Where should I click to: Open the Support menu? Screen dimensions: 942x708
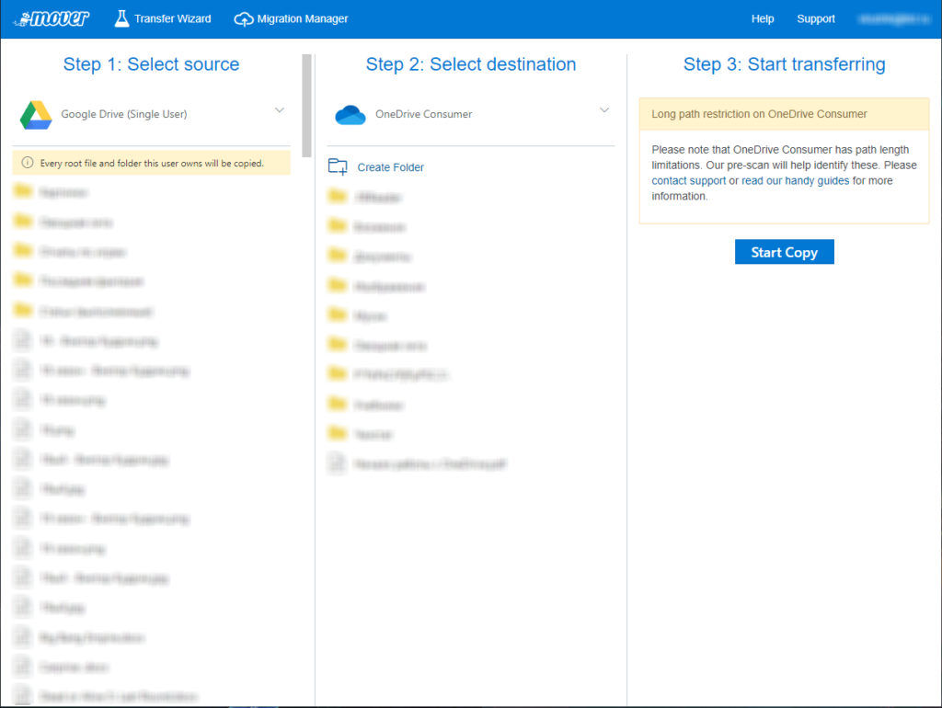816,18
